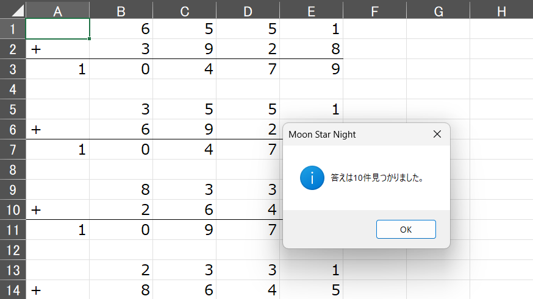Click cell A1 with green selection border
This screenshot has height=299, width=533.
[x=58, y=29]
